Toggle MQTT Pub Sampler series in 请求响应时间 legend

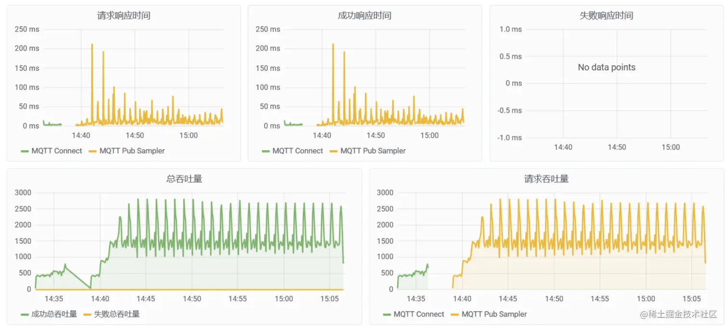tap(132, 151)
